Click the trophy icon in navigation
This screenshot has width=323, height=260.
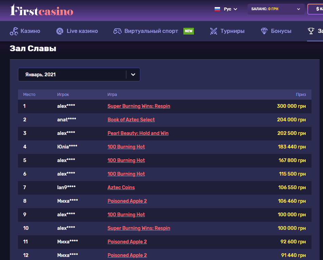coord(311,31)
